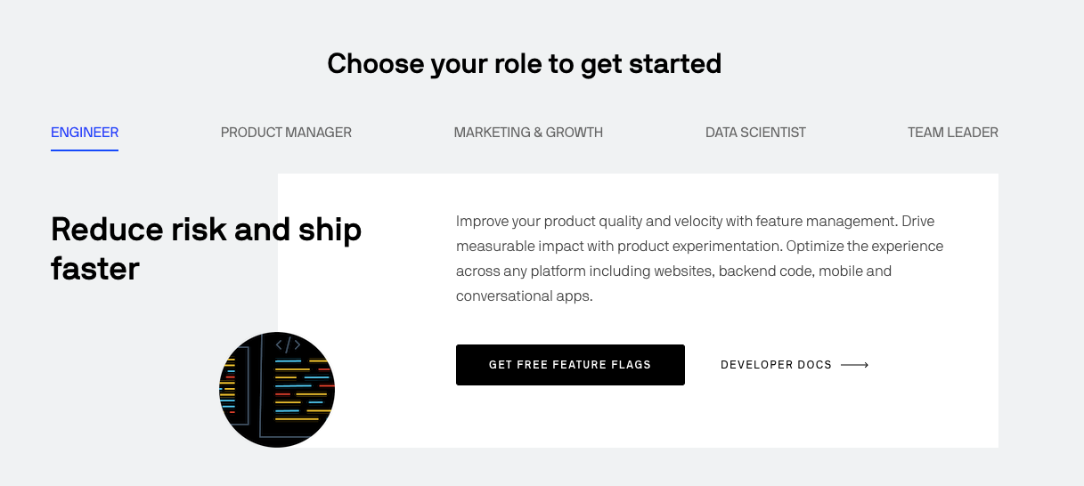Viewport: 1084px width, 486px height.
Task: Click the "Choose your role to get started" heading
Action: (525, 64)
